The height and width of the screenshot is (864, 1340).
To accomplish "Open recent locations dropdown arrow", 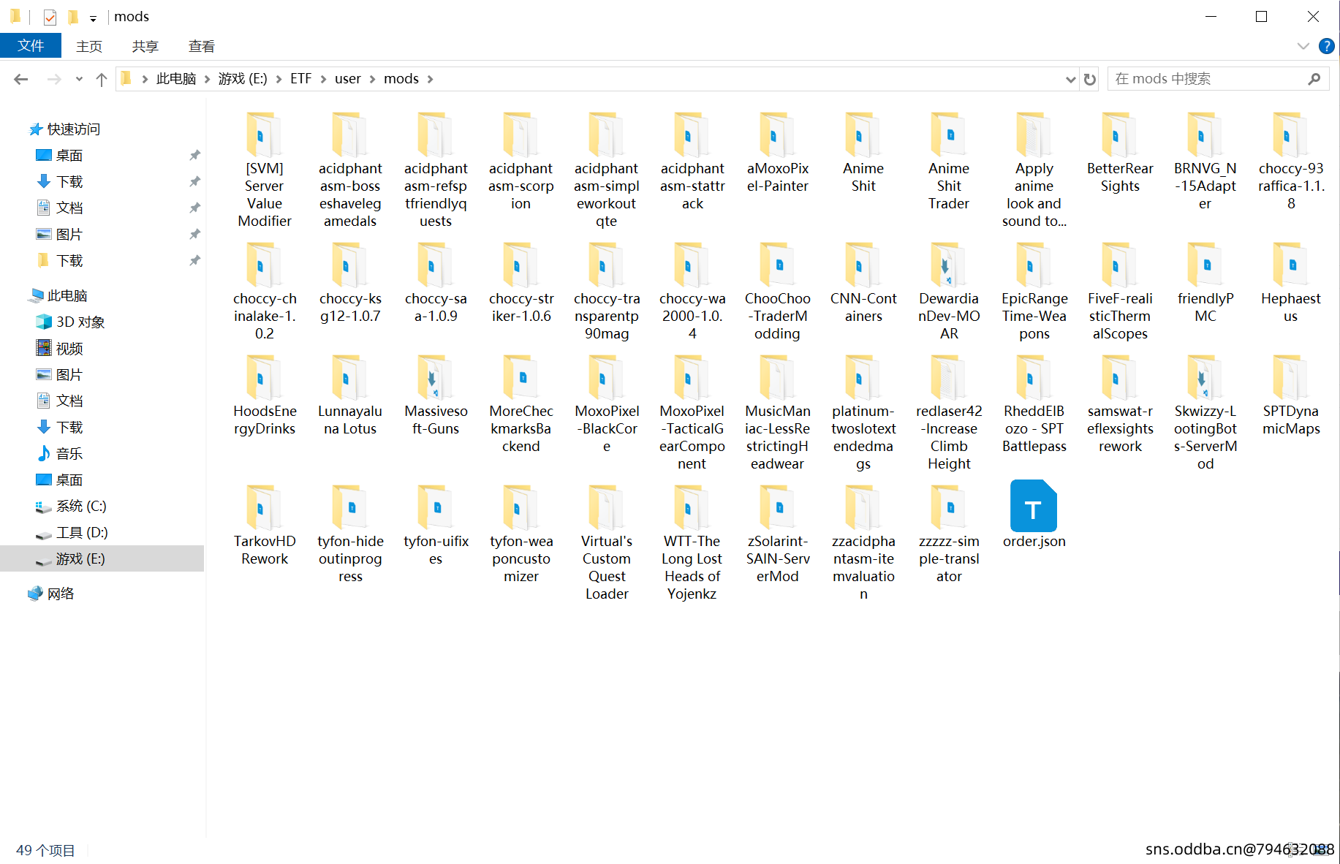I will pyautogui.click(x=79, y=79).
